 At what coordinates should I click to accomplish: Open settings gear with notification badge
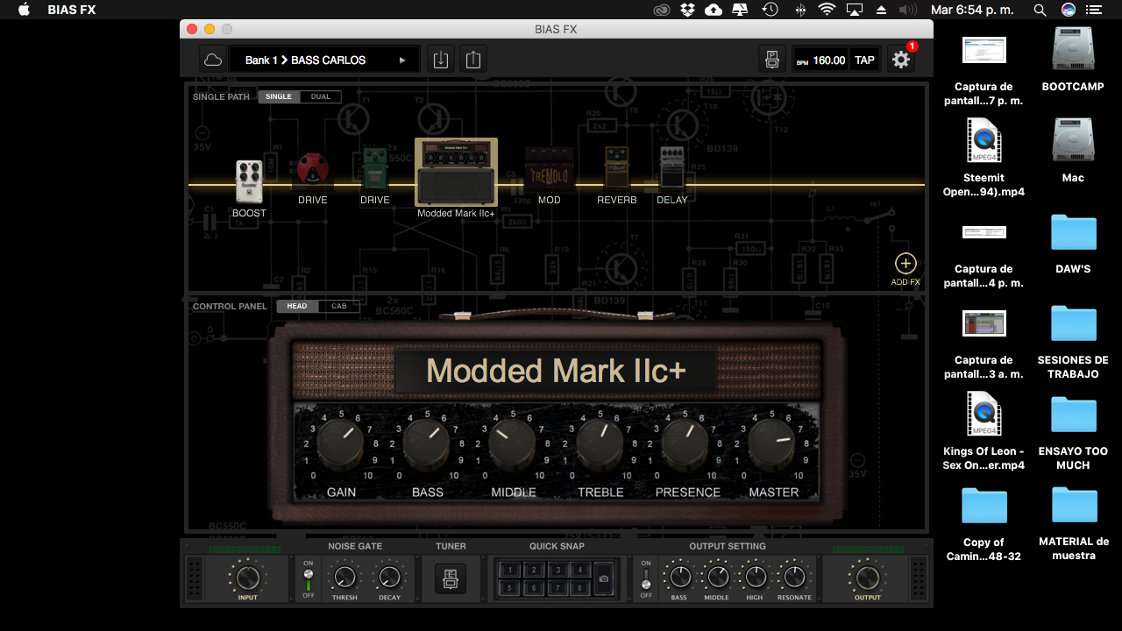click(900, 60)
